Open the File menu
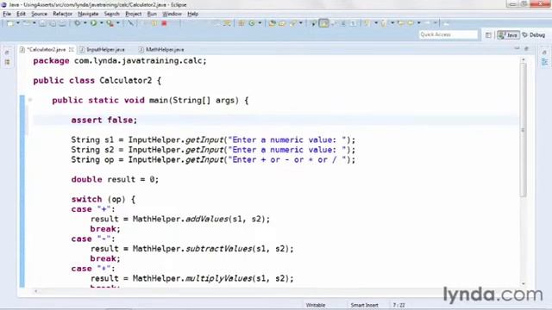Viewport: 552px width, 310px height. click(7, 14)
